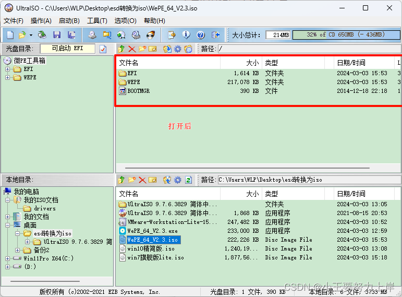Click Rename icon in disc pane toolbar
This screenshot has width=402, height=297.
pos(153,49)
